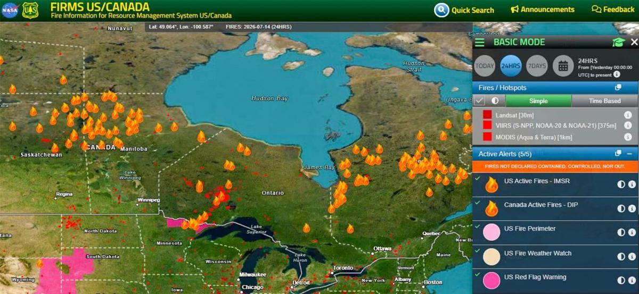Click the US Forest Service shield logo
Image resolution: width=639 pixels, height=294 pixels.
coord(30,10)
